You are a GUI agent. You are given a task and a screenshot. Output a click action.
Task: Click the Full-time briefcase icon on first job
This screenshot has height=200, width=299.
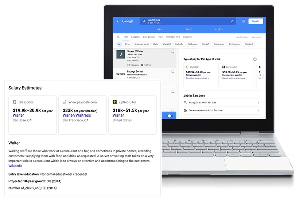(142, 65)
